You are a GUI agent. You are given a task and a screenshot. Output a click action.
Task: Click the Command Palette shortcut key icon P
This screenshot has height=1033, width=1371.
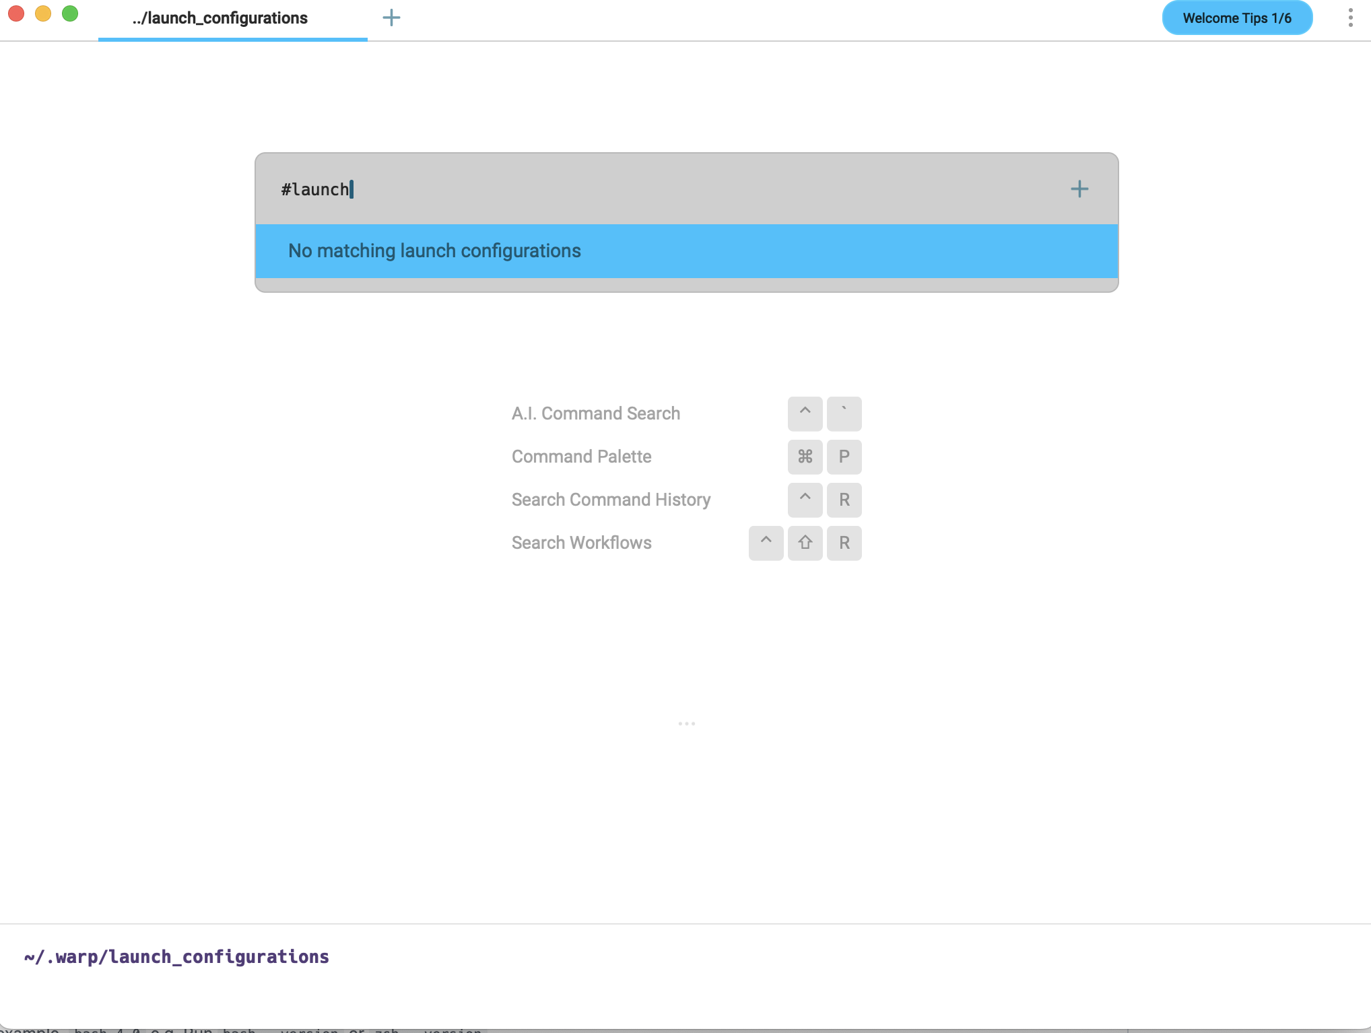tap(844, 457)
